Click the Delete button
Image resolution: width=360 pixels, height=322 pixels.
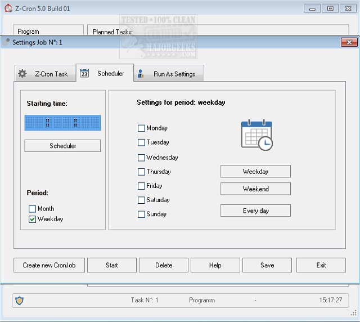coord(164,265)
